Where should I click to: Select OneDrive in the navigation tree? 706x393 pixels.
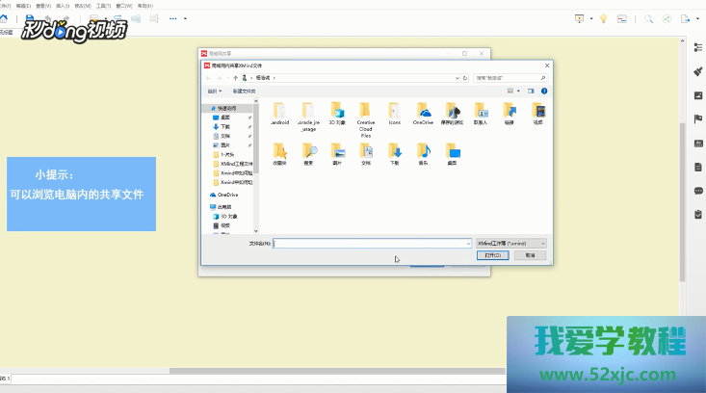[x=227, y=195]
